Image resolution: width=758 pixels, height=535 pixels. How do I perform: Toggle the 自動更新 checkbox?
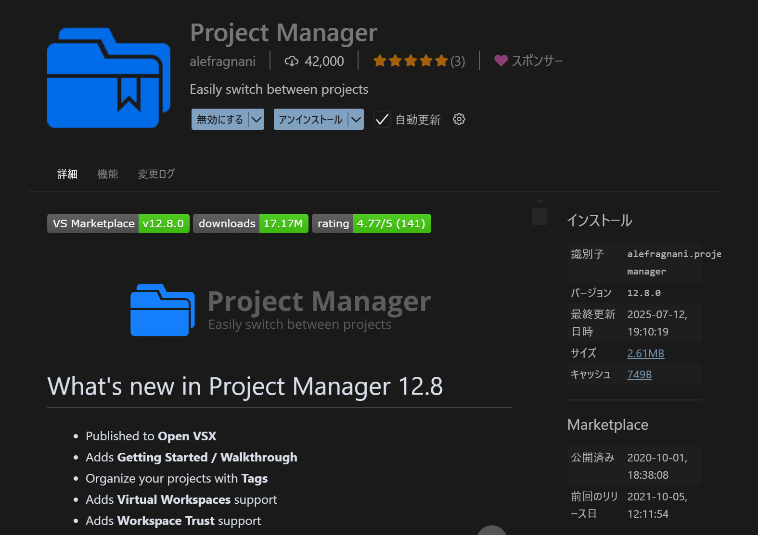coord(382,120)
